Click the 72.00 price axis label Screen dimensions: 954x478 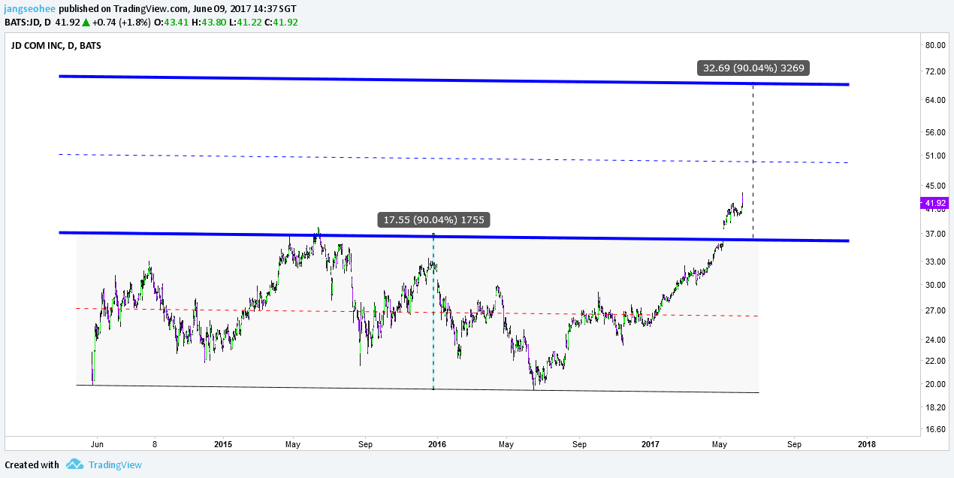click(934, 71)
